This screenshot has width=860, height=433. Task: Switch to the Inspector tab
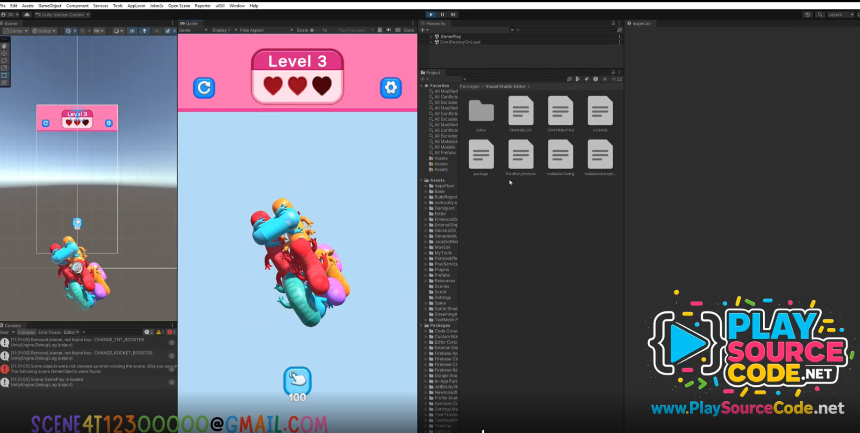[641, 23]
